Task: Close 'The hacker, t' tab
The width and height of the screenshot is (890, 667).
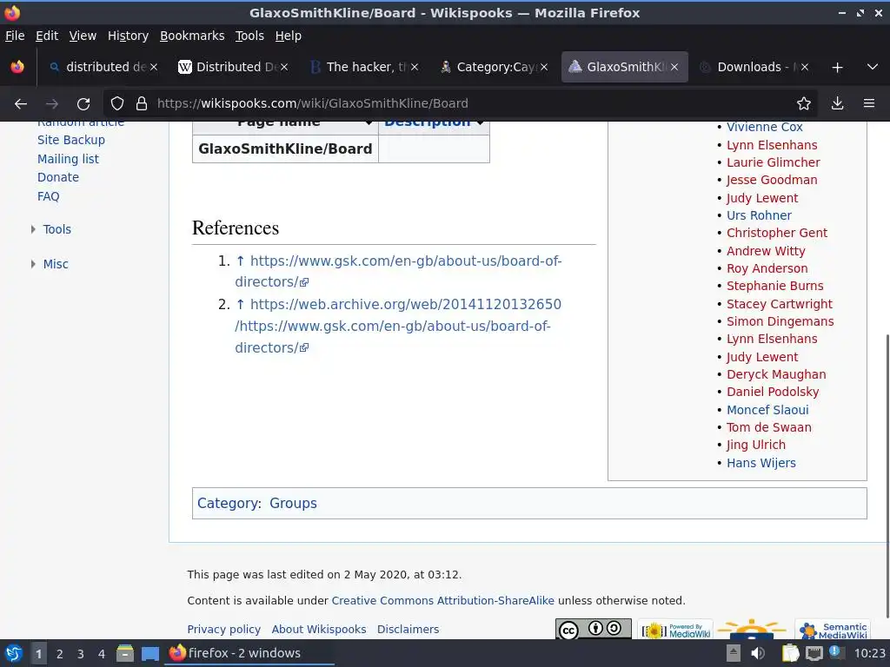Action: 415,67
